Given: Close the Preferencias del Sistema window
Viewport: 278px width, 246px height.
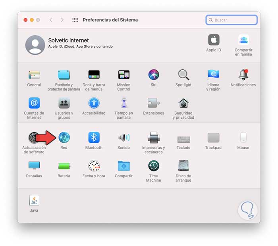Looking at the screenshot, I should tap(25, 20).
